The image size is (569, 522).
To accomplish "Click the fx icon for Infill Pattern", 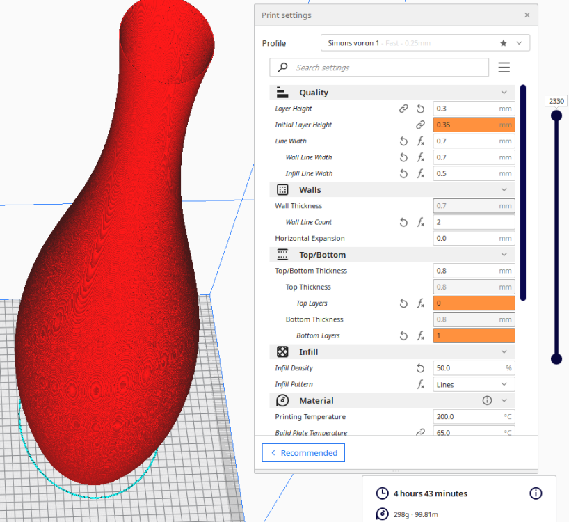I will [420, 384].
